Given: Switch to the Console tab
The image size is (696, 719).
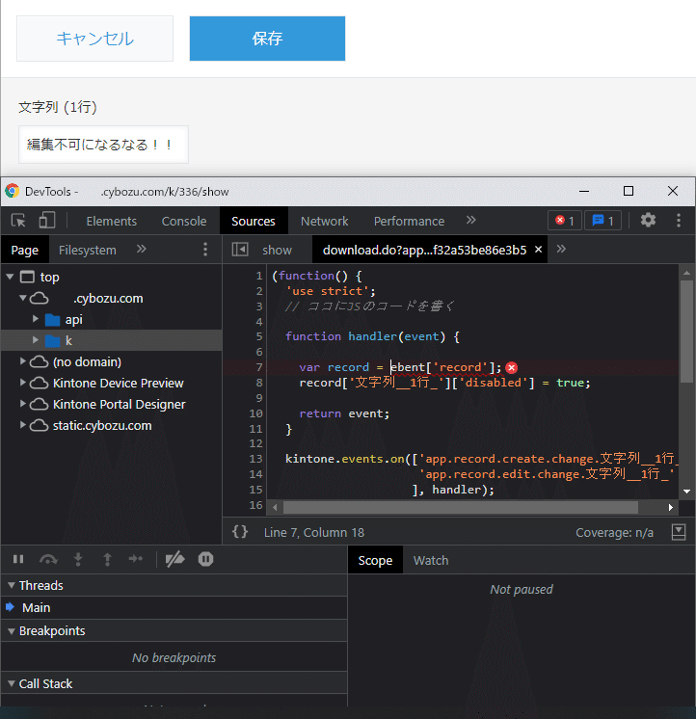Looking at the screenshot, I should (184, 221).
